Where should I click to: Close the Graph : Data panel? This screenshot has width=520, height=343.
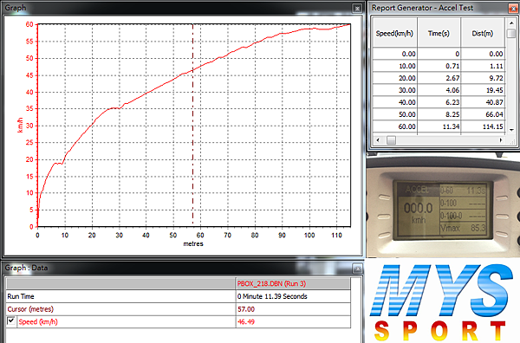pyautogui.click(x=357, y=269)
